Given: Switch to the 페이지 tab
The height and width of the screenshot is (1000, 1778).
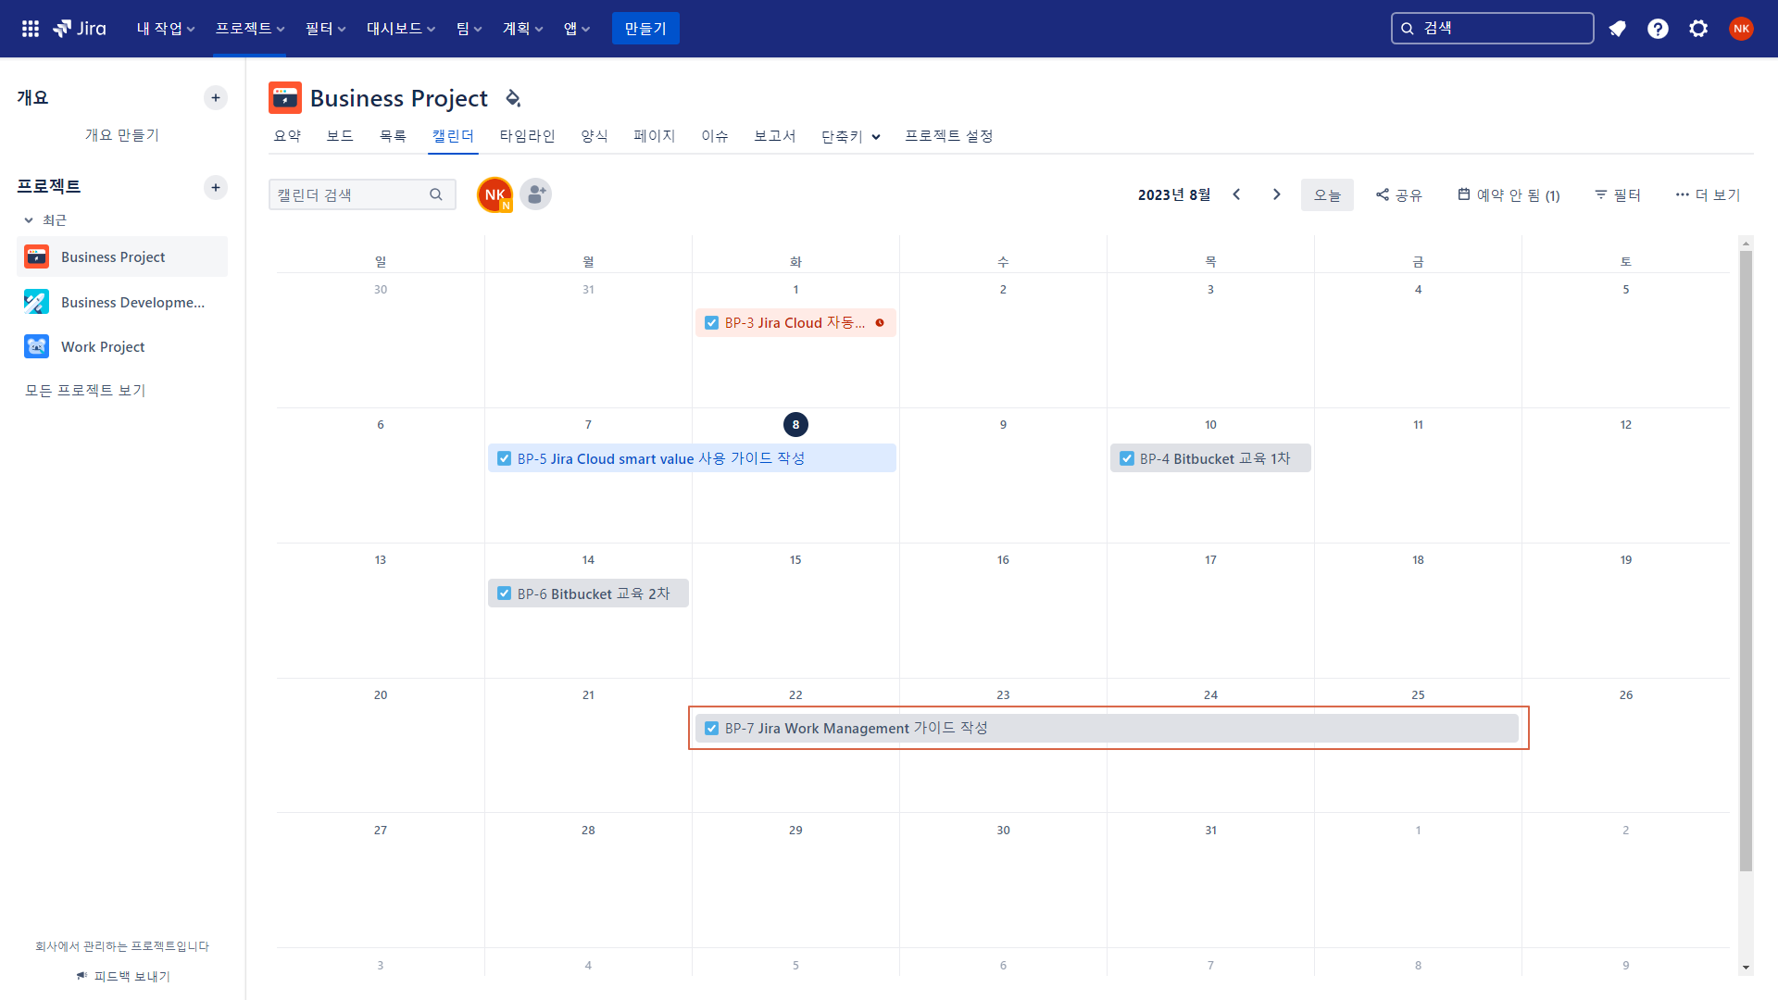Looking at the screenshot, I should point(654,136).
